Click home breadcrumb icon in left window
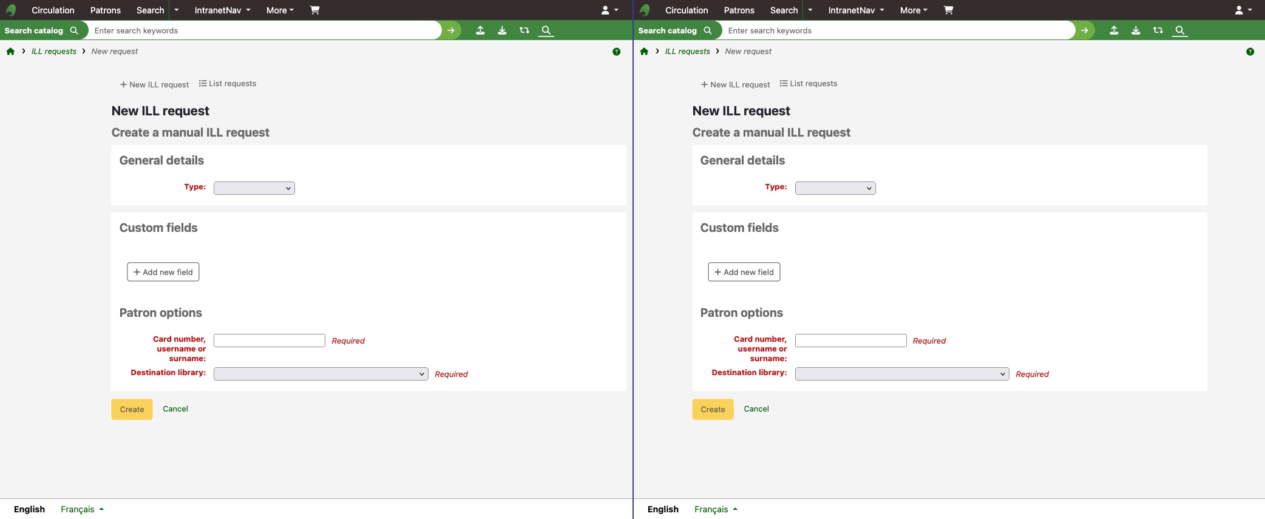The width and height of the screenshot is (1265, 519). click(x=10, y=52)
